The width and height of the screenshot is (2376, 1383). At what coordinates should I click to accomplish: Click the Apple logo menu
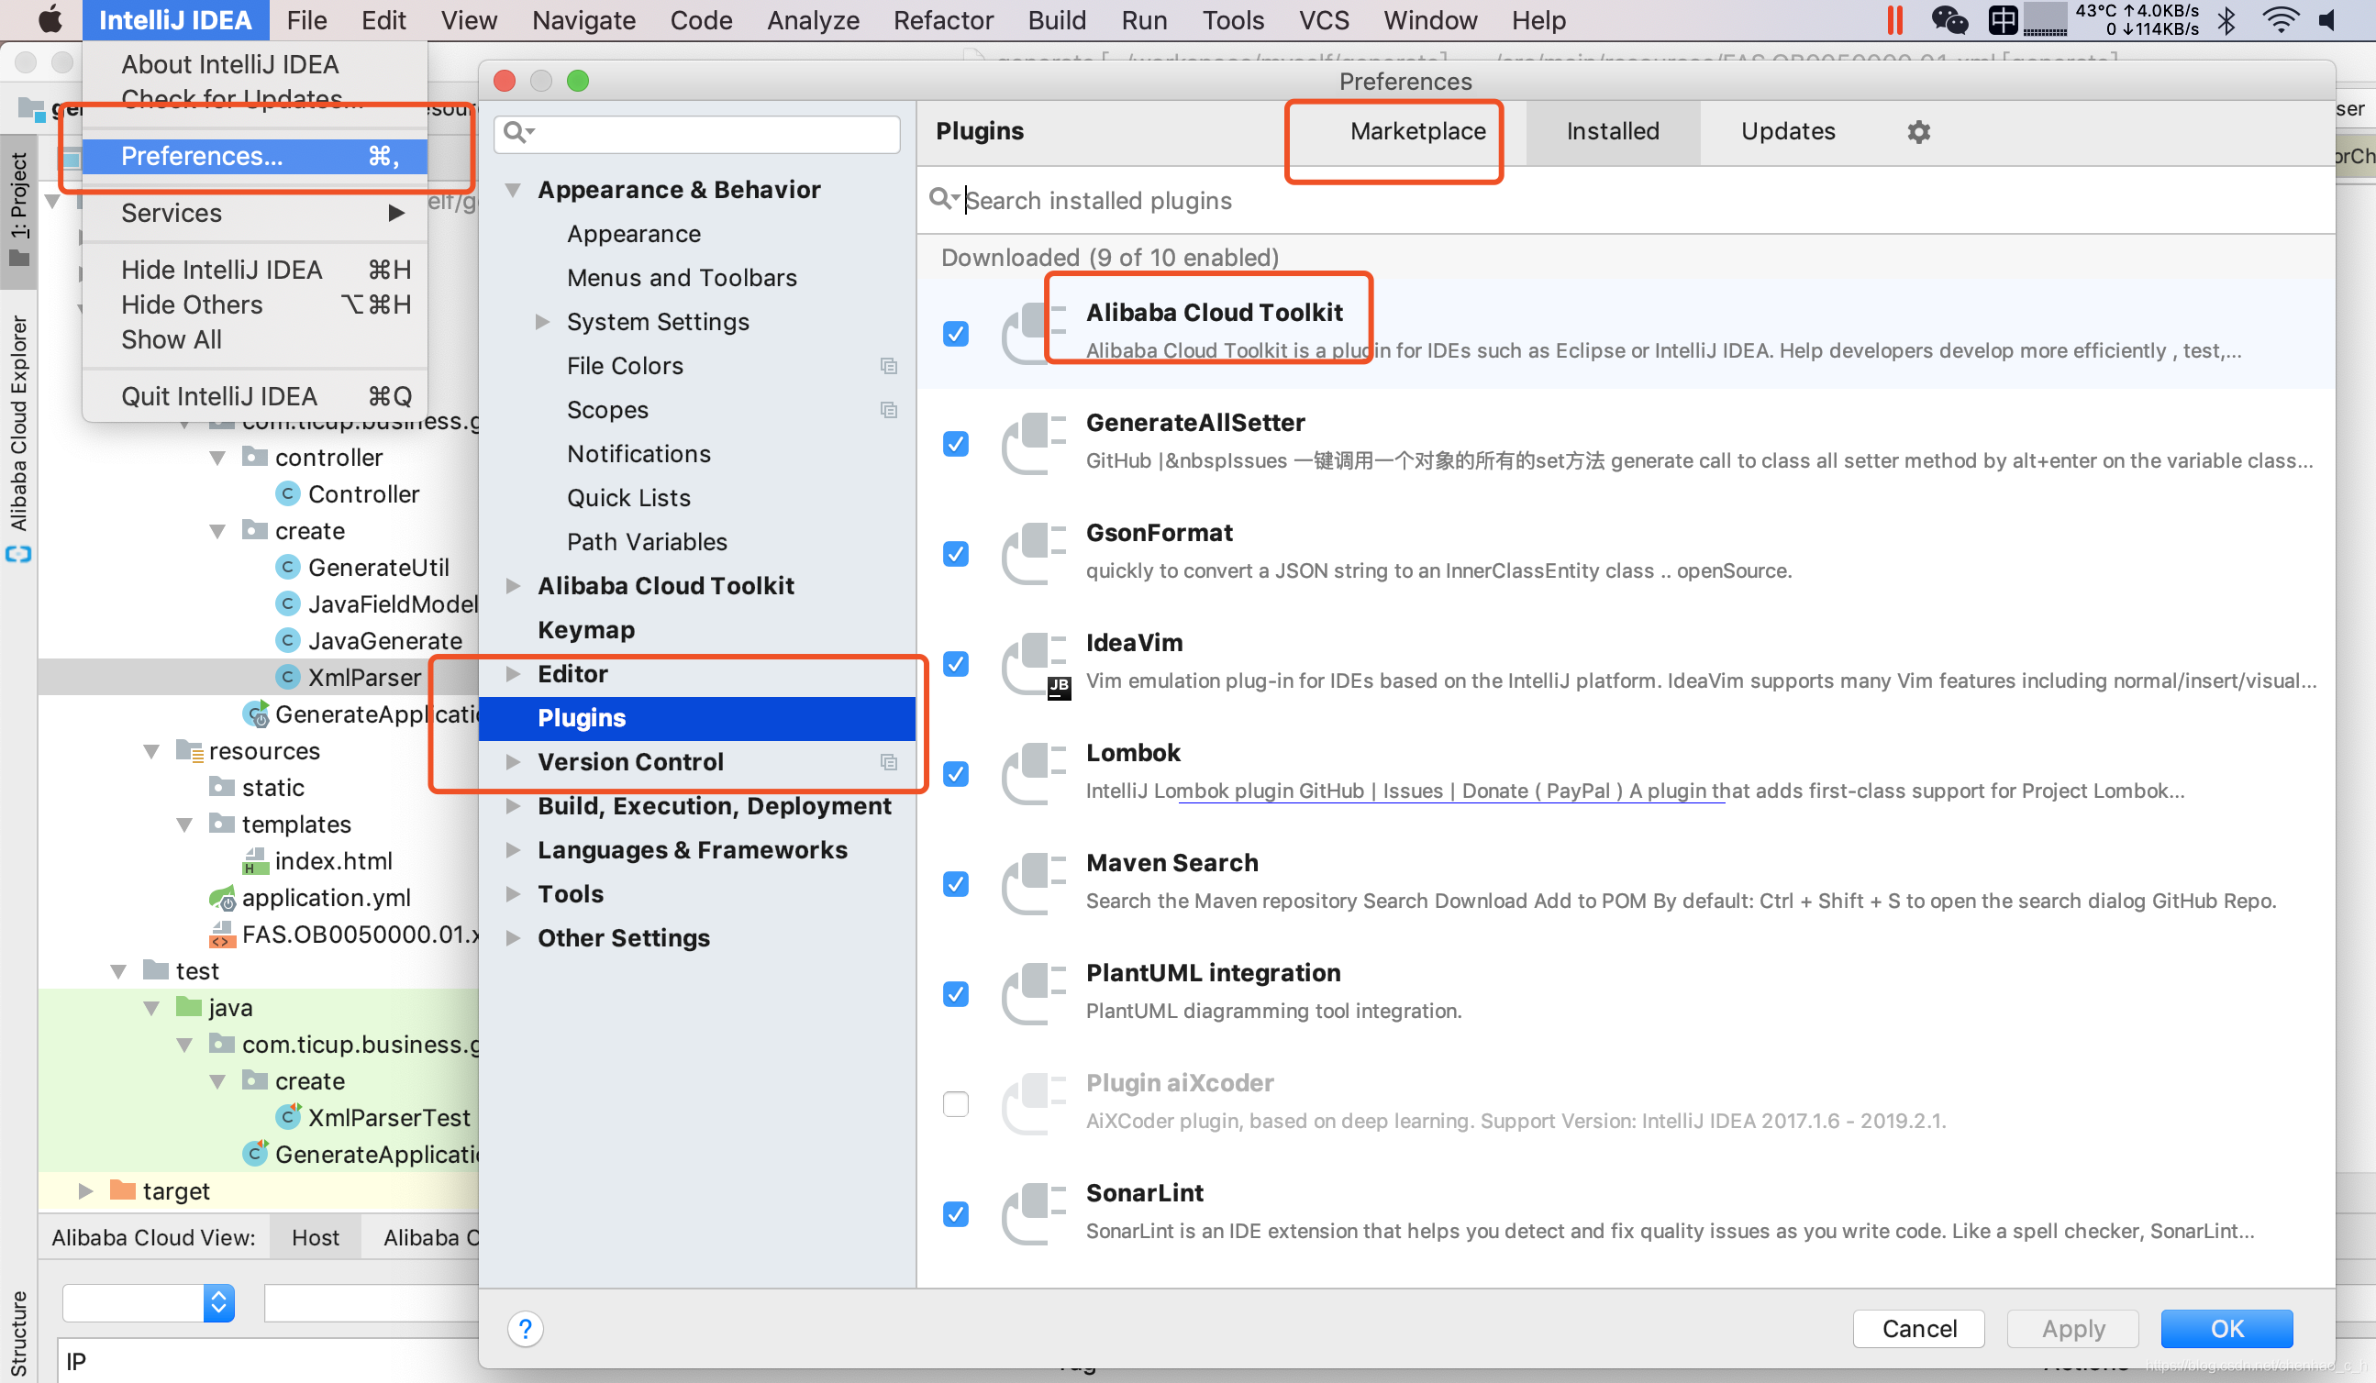(x=48, y=20)
